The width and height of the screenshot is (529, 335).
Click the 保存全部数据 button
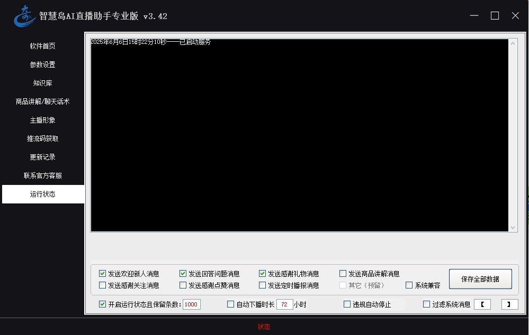(x=480, y=279)
